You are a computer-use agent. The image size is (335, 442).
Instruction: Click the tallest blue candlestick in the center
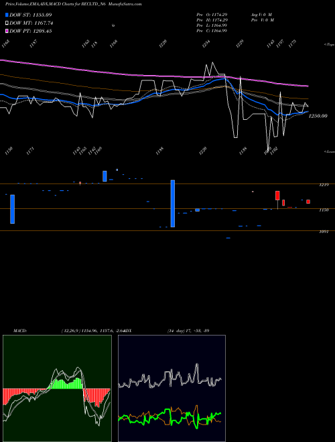tap(173, 204)
